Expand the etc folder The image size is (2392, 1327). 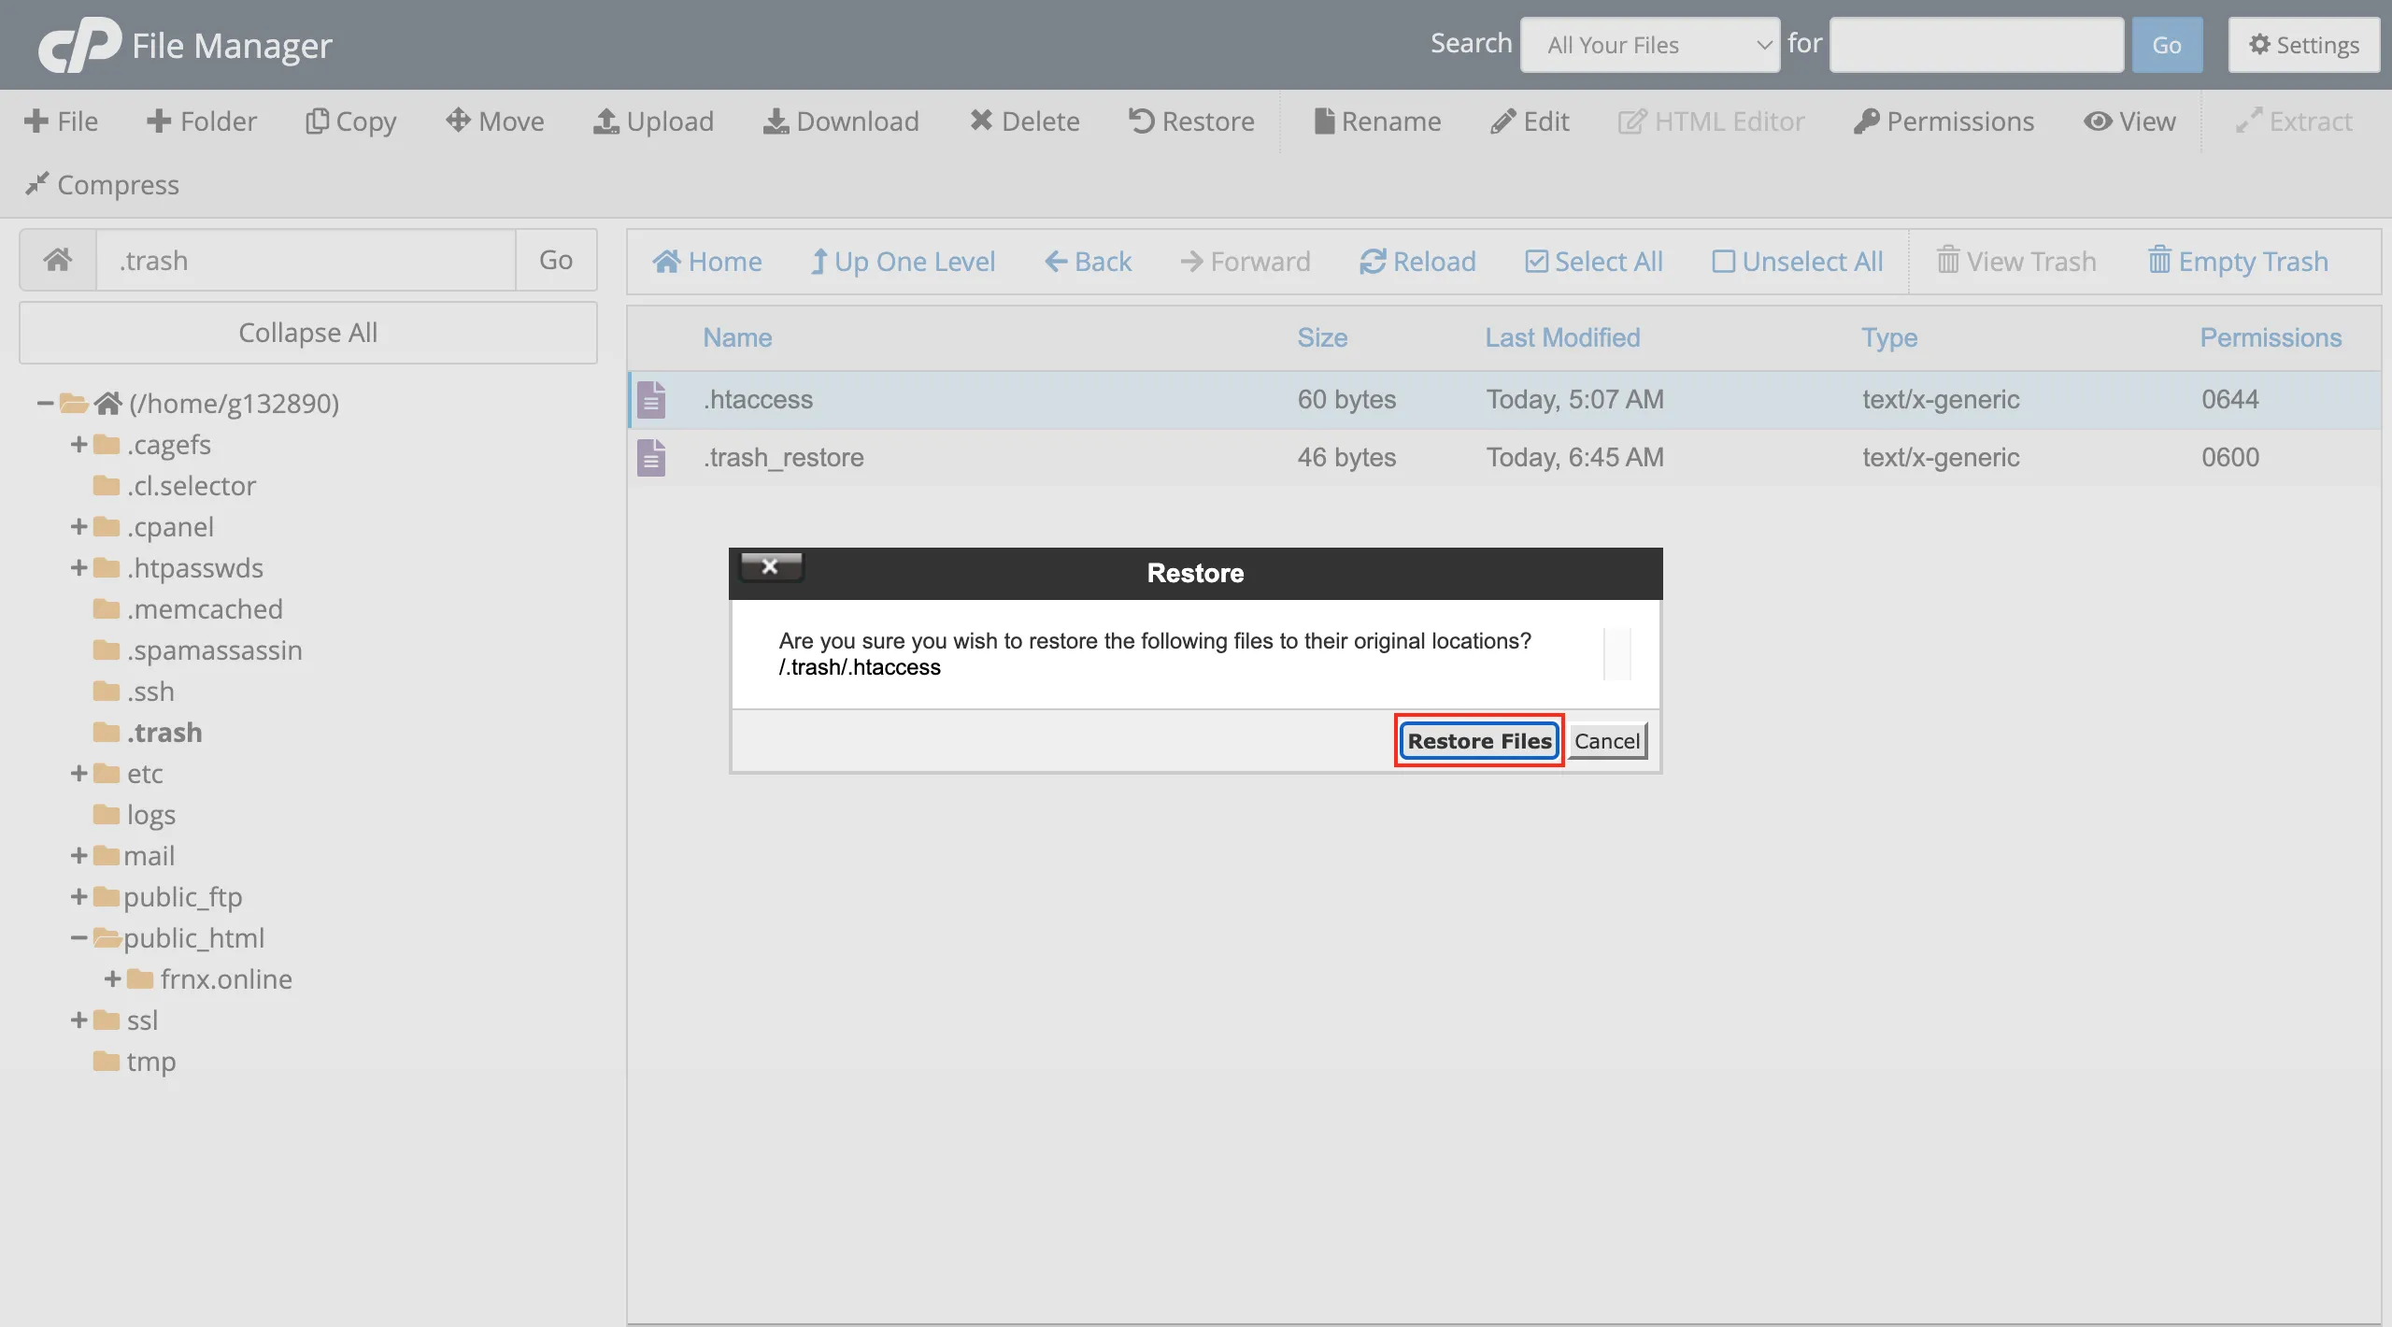pos(78,773)
